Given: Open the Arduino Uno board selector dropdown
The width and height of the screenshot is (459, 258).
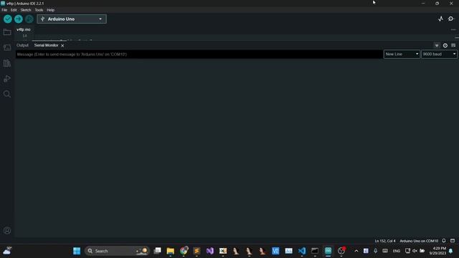Looking at the screenshot, I should 72,19.
